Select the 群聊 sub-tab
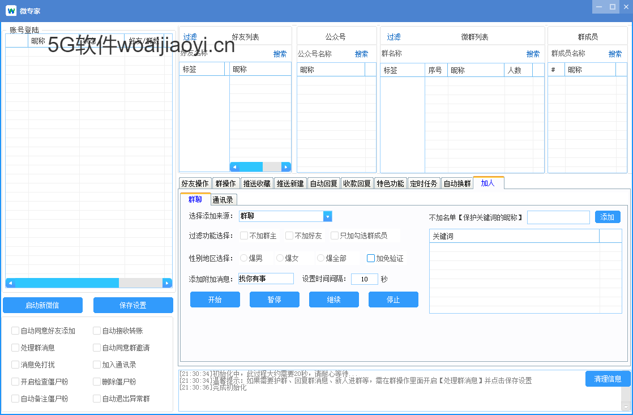Viewport: 633px width, 415px height. click(195, 199)
